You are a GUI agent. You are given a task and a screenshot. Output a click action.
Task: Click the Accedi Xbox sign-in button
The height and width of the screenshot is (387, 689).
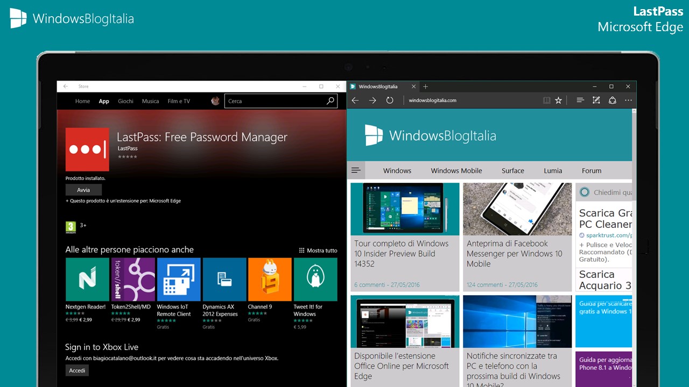tap(77, 370)
